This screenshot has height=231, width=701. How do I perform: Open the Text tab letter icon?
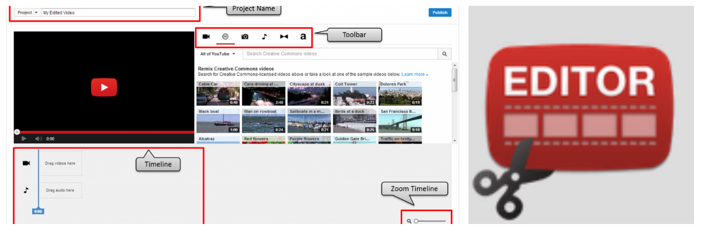point(303,37)
